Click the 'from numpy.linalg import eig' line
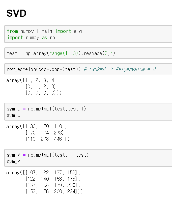The width and height of the screenshot is (172, 199). click(x=44, y=31)
